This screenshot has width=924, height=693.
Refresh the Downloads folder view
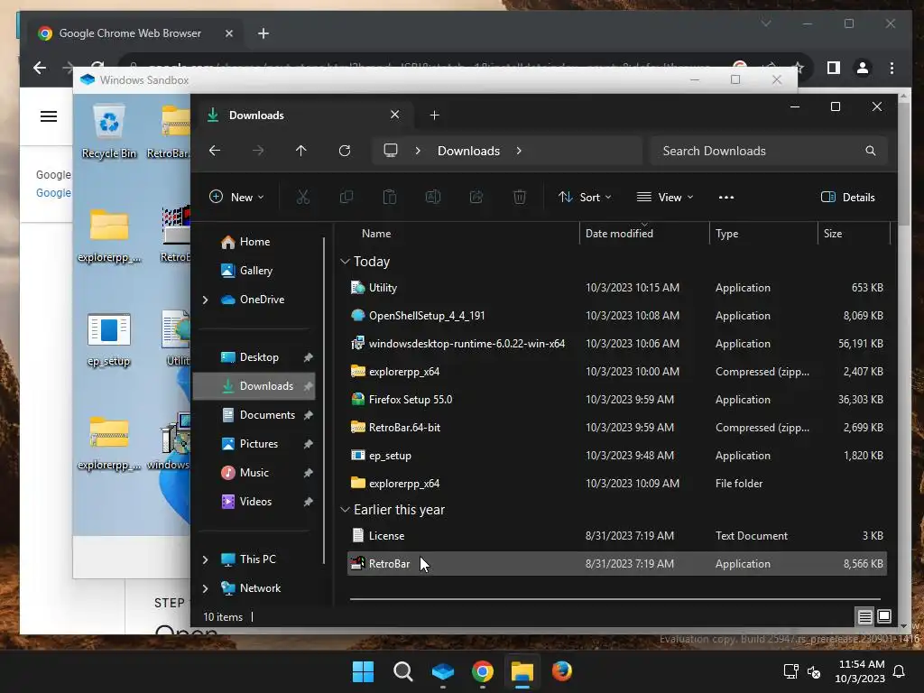[345, 151]
